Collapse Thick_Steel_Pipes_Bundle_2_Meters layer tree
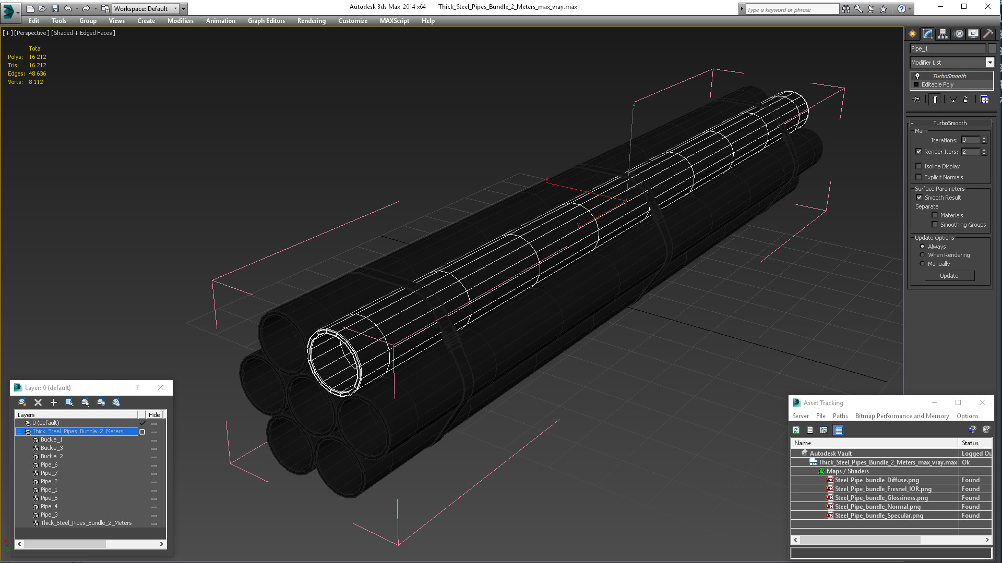1002x563 pixels. point(19,432)
